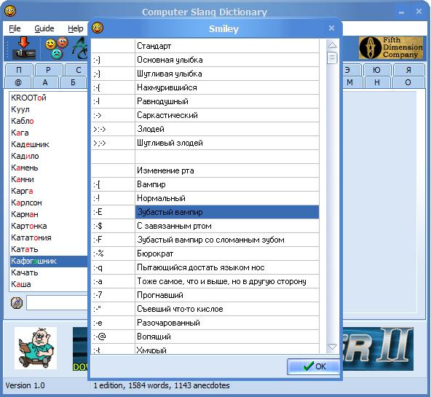Select the Саркастический row
431x397 pixels.
[205, 115]
